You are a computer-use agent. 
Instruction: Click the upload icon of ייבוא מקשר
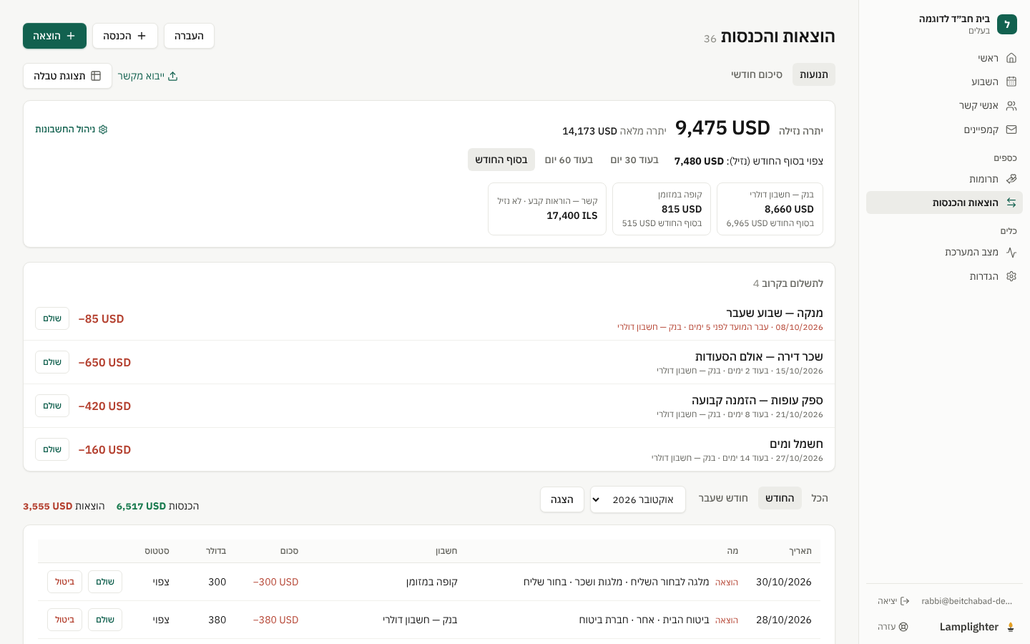172,76
